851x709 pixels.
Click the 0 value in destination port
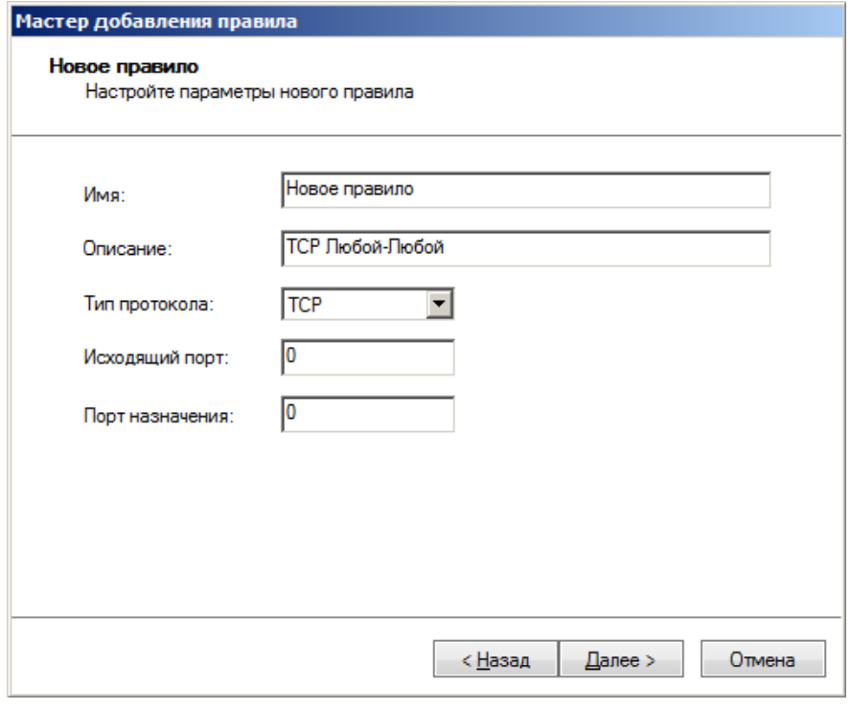click(x=289, y=413)
